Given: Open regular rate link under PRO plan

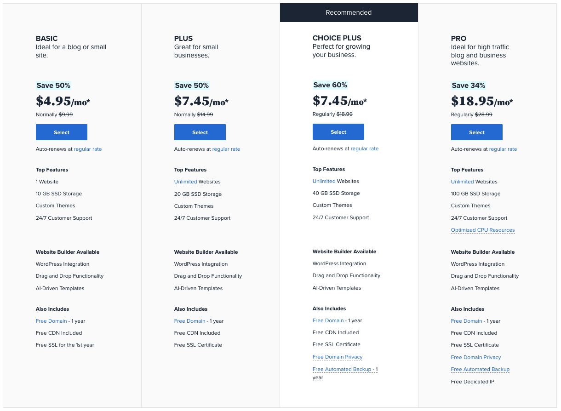Looking at the screenshot, I should tap(503, 149).
